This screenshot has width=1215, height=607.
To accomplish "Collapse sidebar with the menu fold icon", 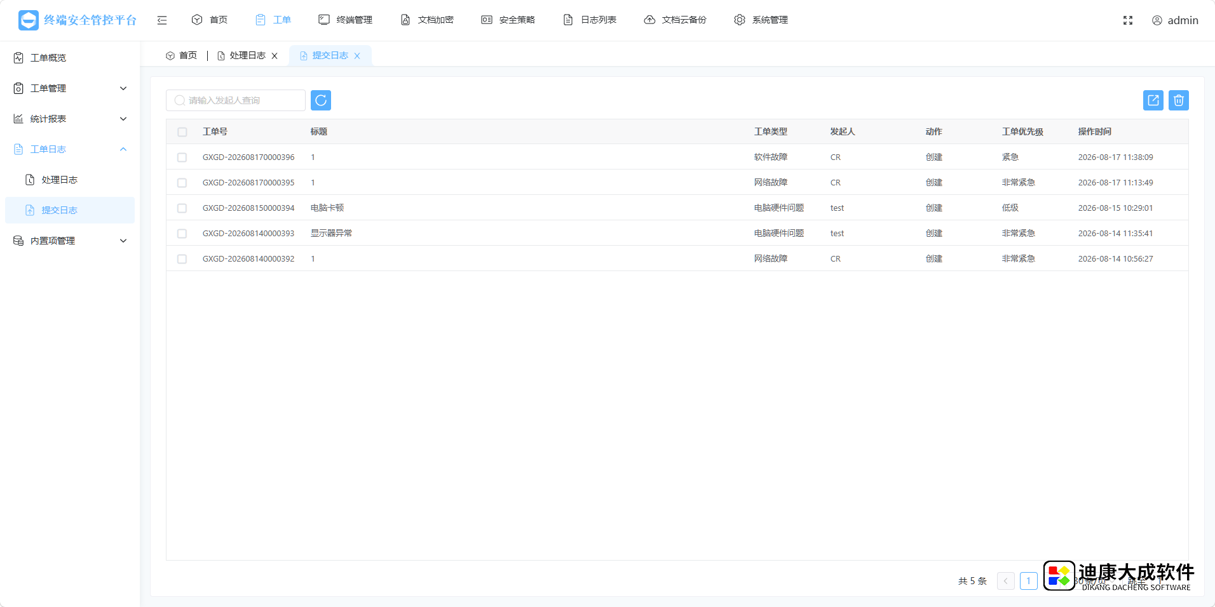I will (162, 20).
